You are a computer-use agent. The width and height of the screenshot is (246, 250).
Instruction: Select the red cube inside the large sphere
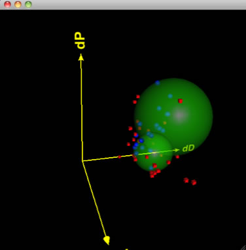(180, 101)
